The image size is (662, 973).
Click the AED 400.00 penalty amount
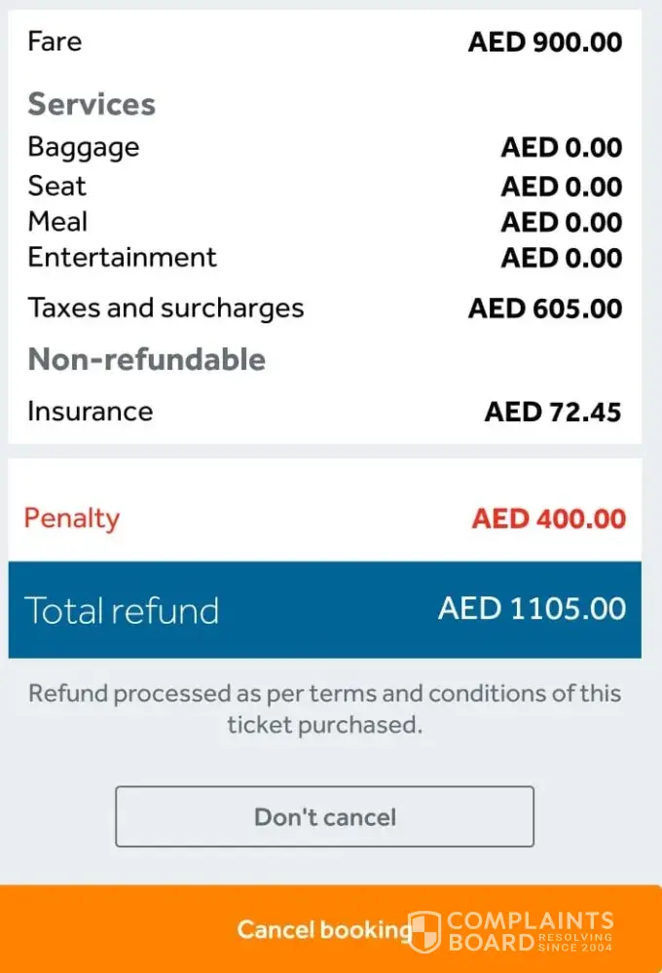tap(548, 518)
